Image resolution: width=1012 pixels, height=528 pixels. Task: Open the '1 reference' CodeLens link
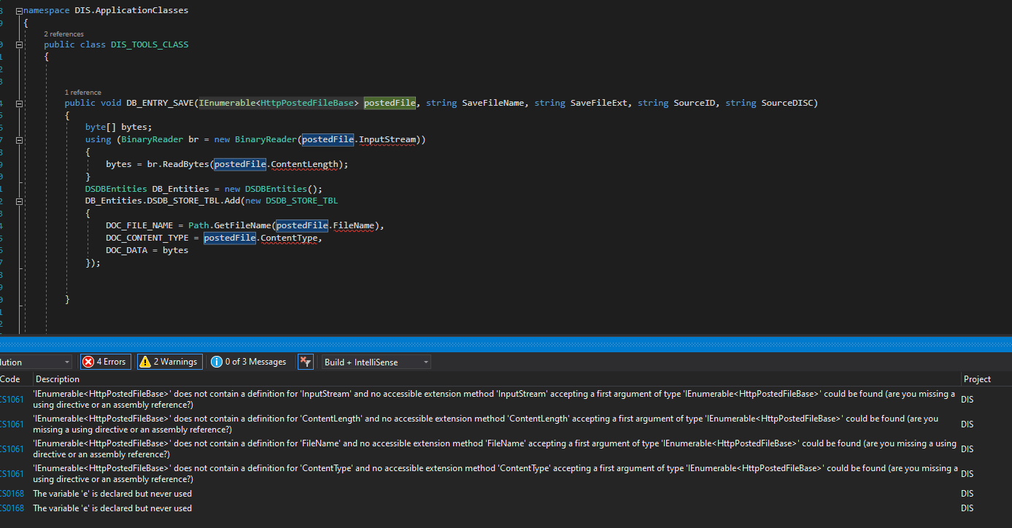(x=82, y=93)
